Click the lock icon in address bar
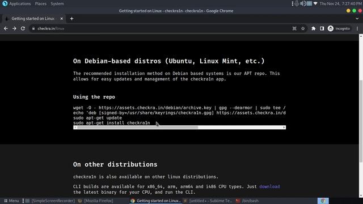Viewport: 363px width, 204px height. pyautogui.click(x=33, y=28)
